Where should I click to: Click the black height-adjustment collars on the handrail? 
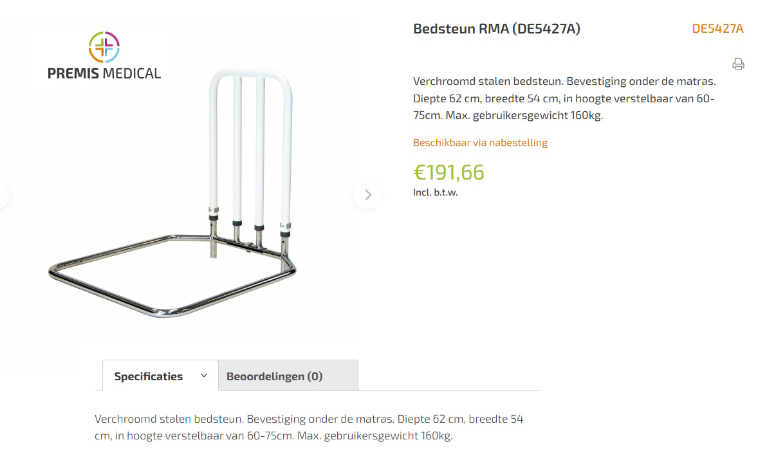(237, 223)
